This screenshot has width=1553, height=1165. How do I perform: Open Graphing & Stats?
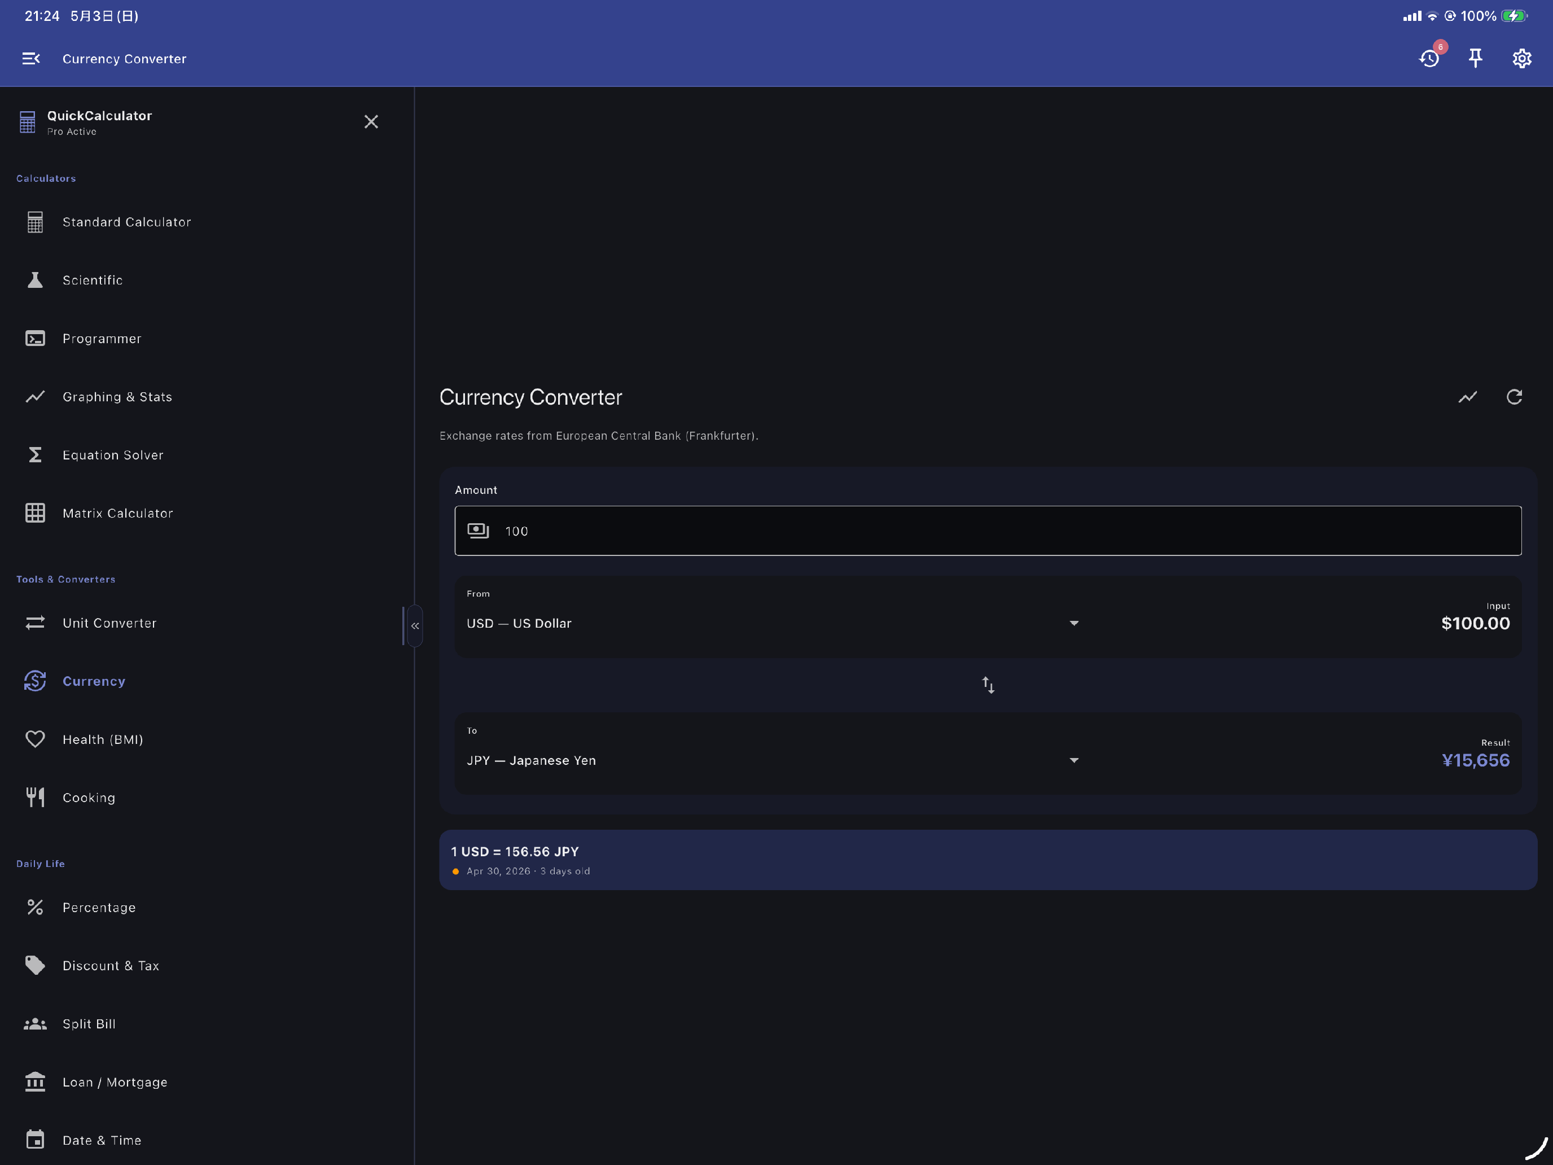point(204,397)
